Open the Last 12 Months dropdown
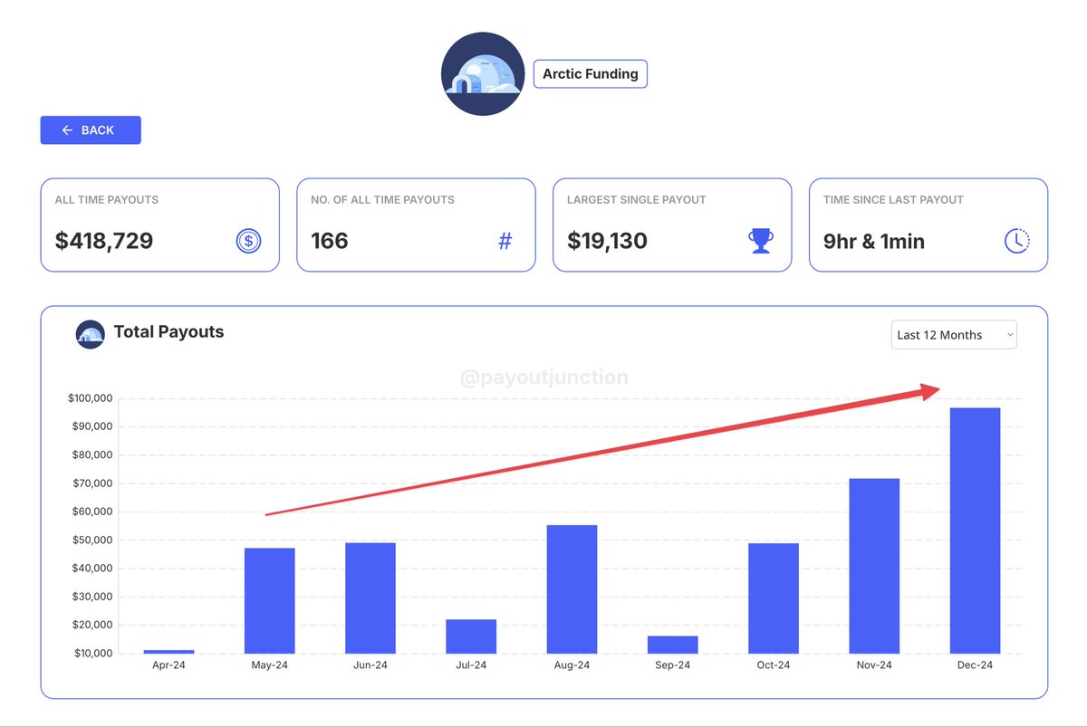The width and height of the screenshot is (1087, 727). click(954, 334)
